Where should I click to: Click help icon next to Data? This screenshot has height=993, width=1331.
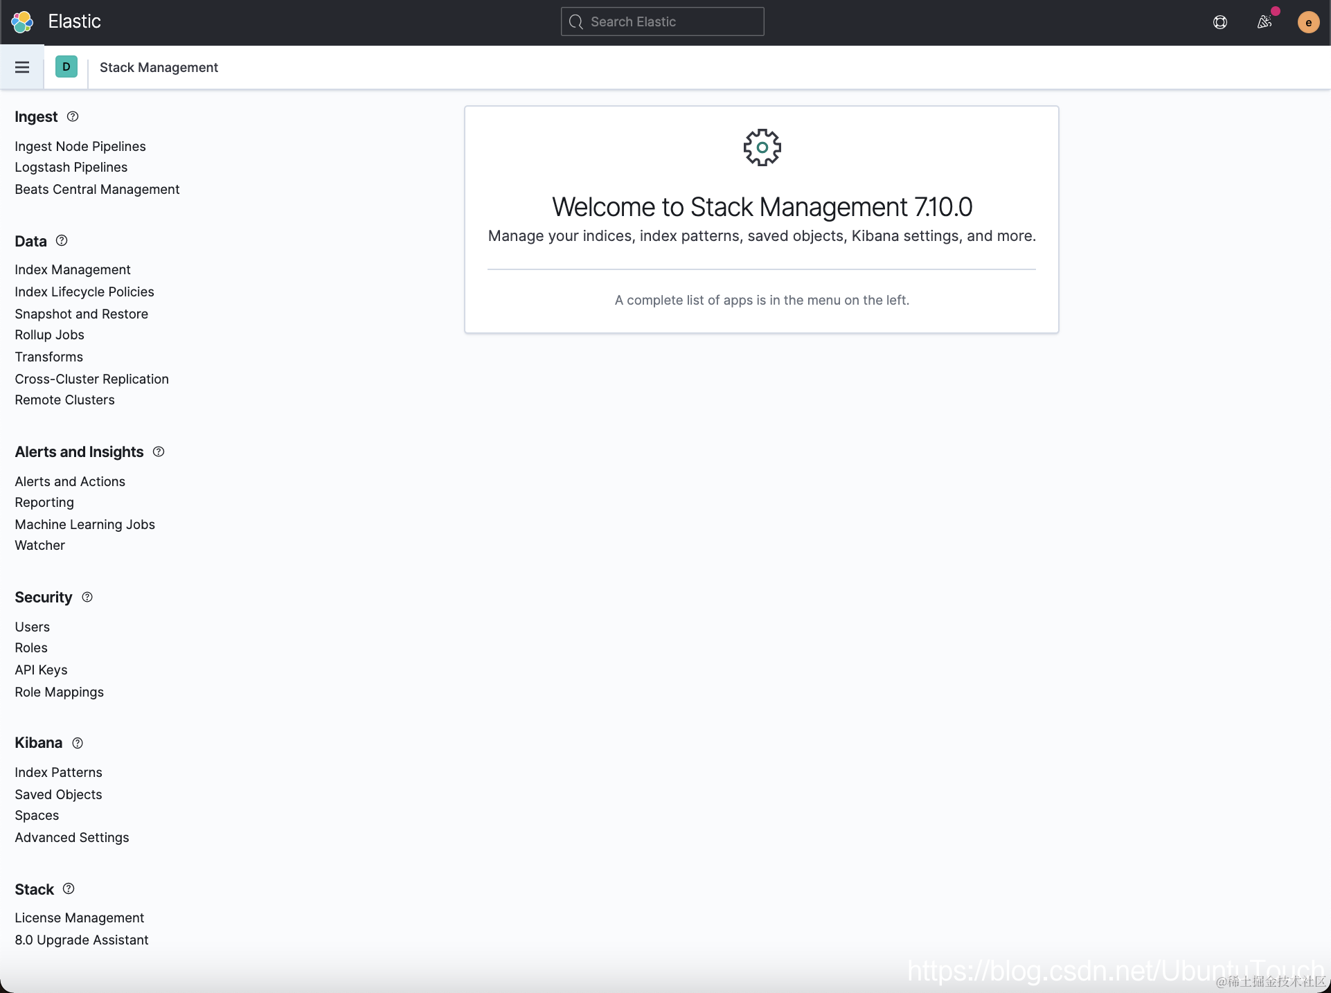tap(62, 241)
